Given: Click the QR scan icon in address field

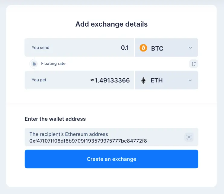Looking at the screenshot, I should pyautogui.click(x=189, y=137).
